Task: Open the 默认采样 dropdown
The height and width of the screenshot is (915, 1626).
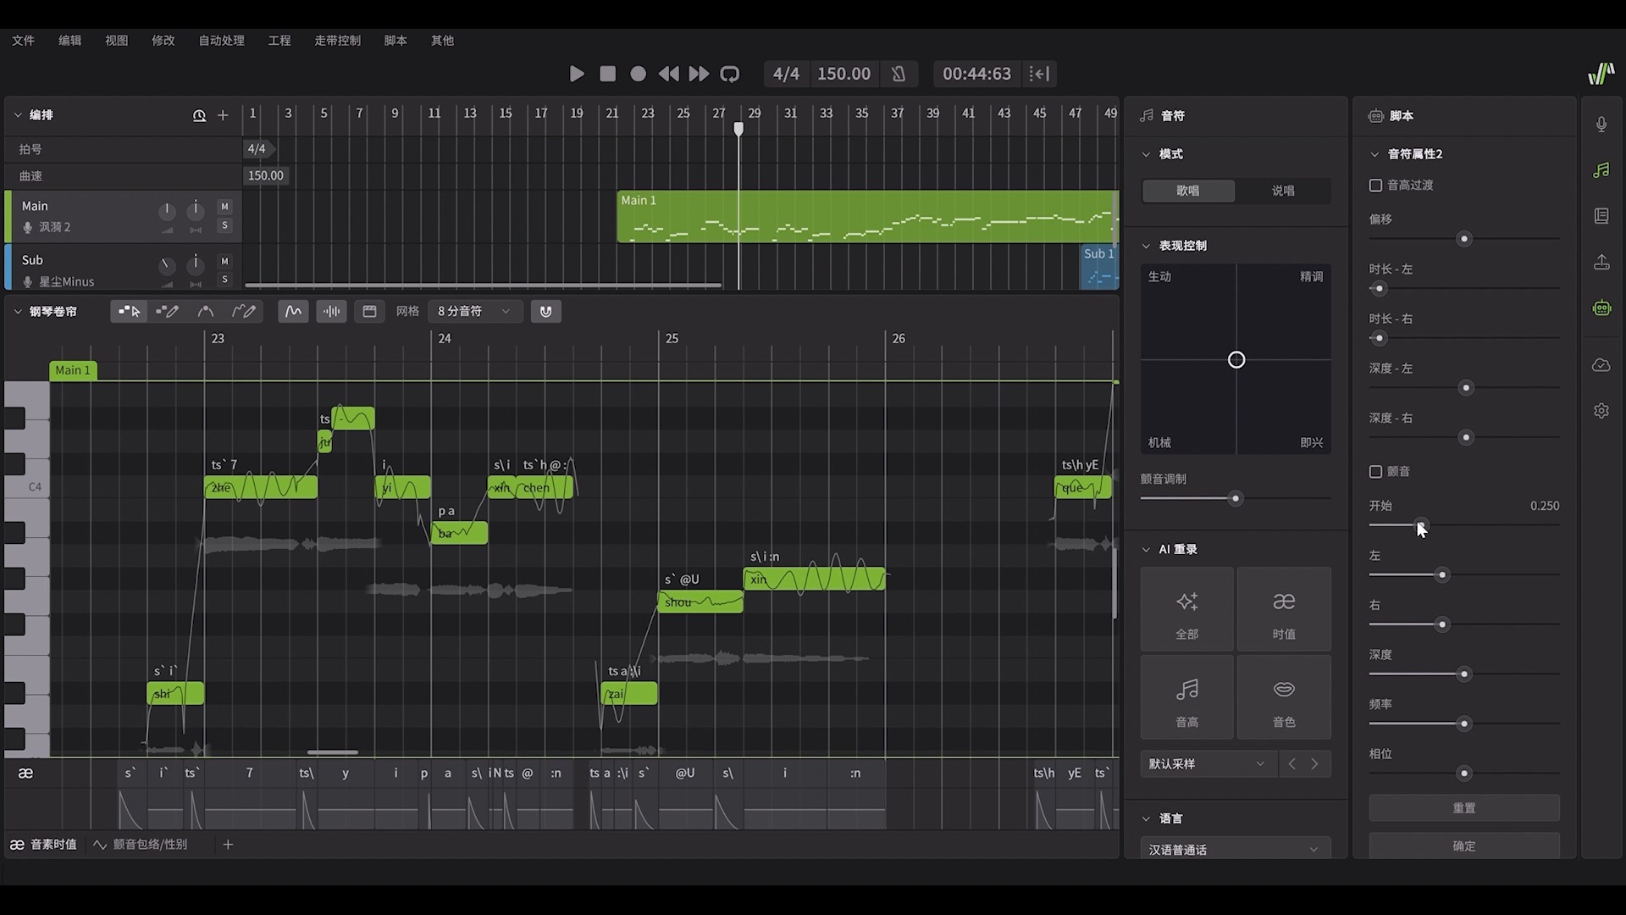Action: point(1208,764)
